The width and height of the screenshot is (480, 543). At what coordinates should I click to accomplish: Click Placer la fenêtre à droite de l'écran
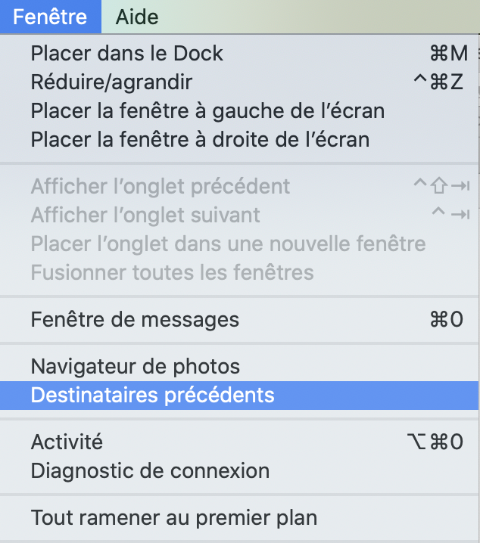tap(200, 139)
